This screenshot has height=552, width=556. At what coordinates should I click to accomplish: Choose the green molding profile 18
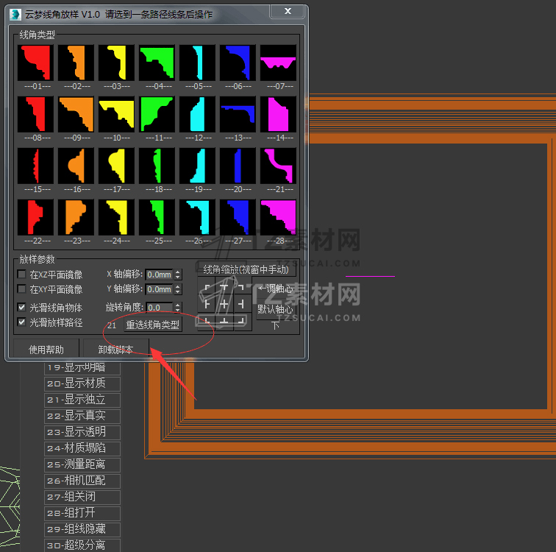tap(157, 166)
